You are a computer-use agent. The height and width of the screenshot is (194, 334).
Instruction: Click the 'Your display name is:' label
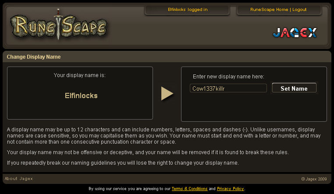point(80,75)
